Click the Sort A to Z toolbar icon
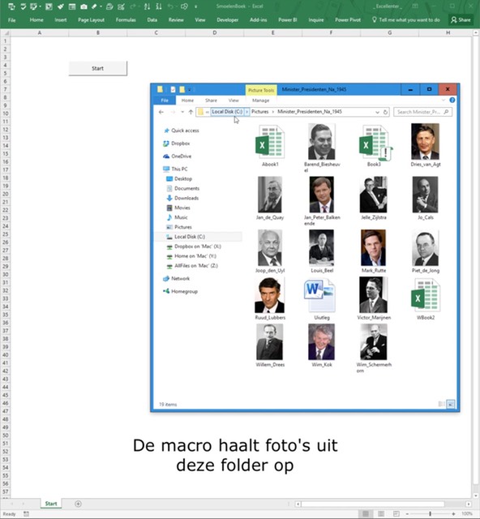This screenshot has width=480, height=519. tap(147, 6)
